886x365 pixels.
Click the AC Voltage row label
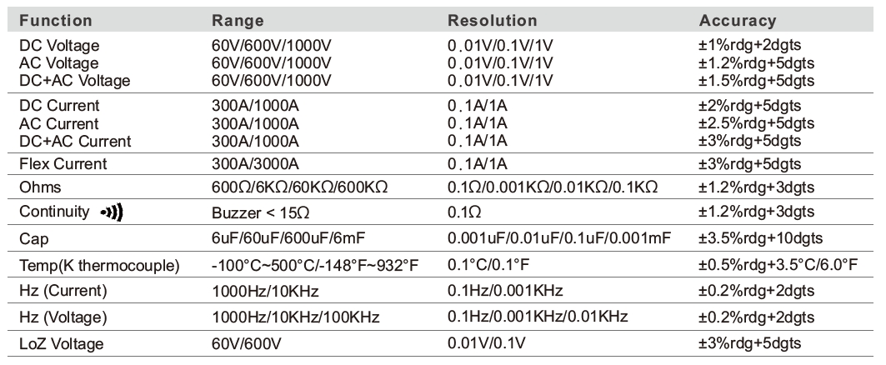pos(59,62)
